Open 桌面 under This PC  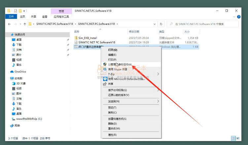[x=19, y=114]
